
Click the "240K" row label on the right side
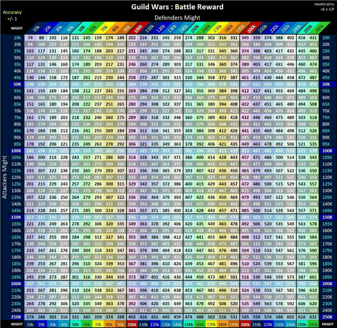tap(327, 310)
